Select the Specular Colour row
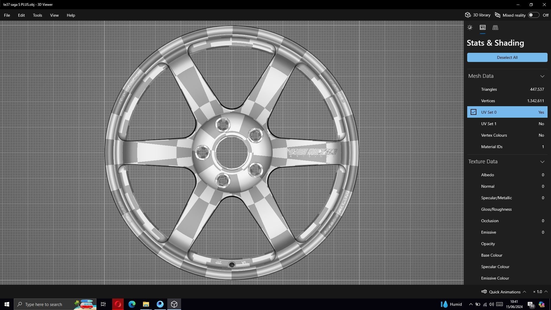This screenshot has height=310, width=551. [x=507, y=267]
